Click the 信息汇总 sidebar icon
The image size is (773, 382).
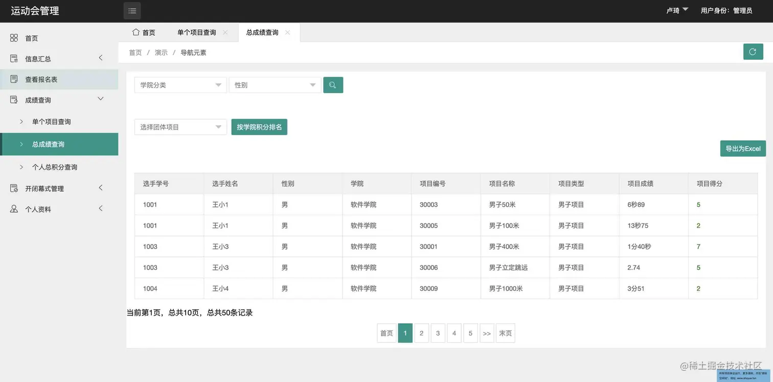point(14,59)
